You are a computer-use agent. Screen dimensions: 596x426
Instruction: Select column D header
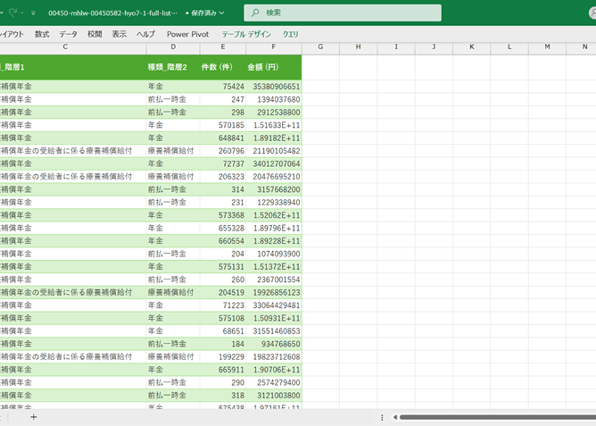coord(173,46)
